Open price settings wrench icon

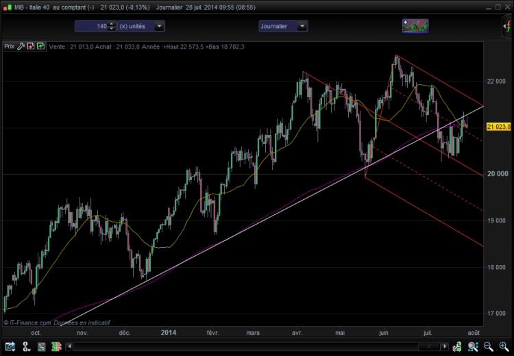point(21,46)
